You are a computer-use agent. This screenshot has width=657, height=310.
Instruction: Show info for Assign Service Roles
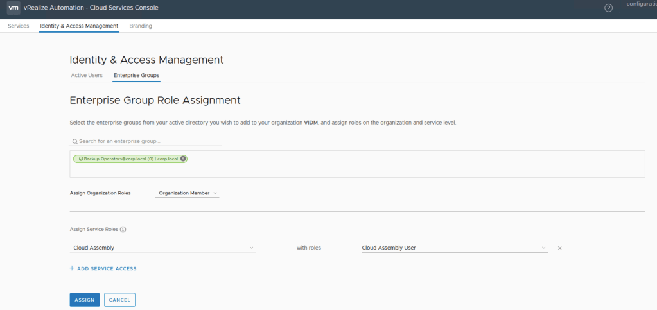[x=123, y=229]
